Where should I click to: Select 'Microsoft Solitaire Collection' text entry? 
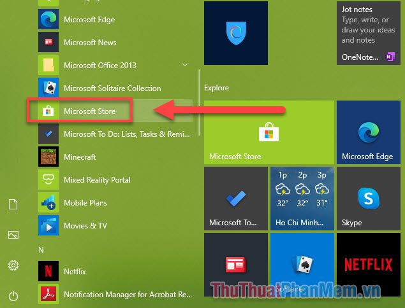(112, 88)
